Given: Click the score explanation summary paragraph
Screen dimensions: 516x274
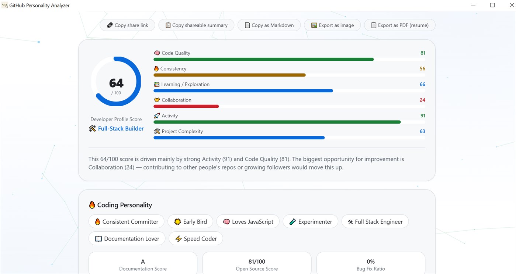Looking at the screenshot, I should (246, 163).
